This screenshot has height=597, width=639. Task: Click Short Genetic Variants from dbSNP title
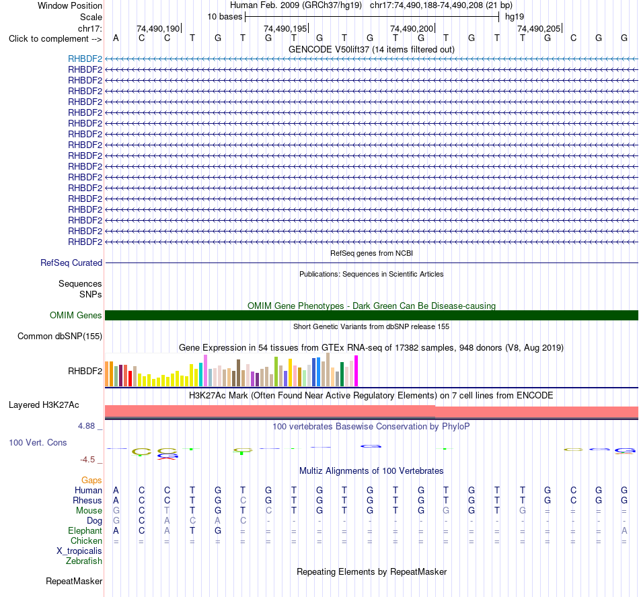[371, 326]
